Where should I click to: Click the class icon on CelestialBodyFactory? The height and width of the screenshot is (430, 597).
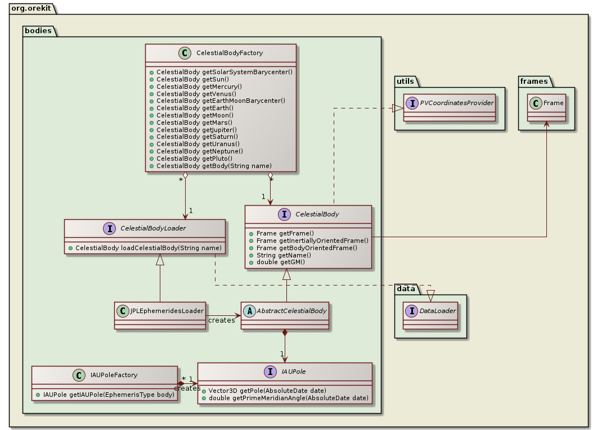click(x=186, y=53)
